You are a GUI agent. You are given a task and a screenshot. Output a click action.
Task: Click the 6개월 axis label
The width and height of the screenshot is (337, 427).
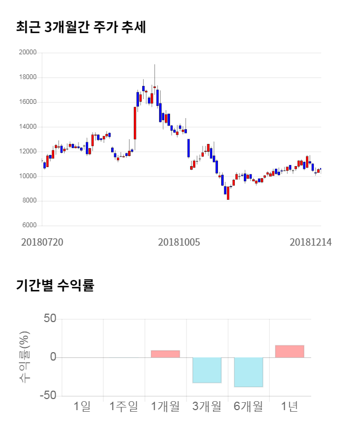pyautogui.click(x=248, y=406)
